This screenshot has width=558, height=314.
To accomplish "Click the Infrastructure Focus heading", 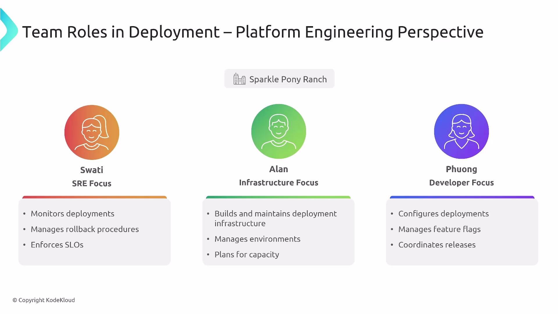I will pyautogui.click(x=279, y=183).
